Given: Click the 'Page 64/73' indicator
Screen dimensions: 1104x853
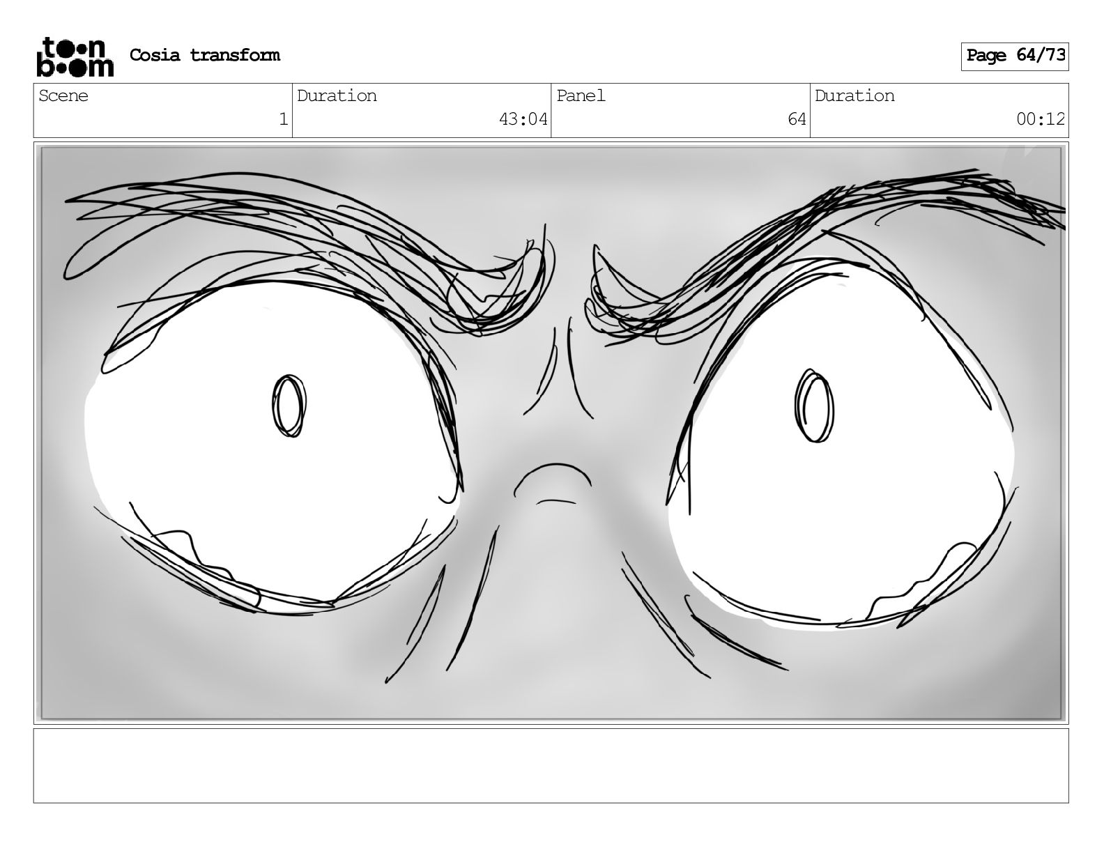Looking at the screenshot, I should (1015, 56).
